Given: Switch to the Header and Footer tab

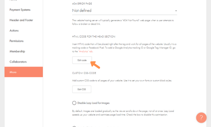Looking at the screenshot, I should [x=21, y=20].
